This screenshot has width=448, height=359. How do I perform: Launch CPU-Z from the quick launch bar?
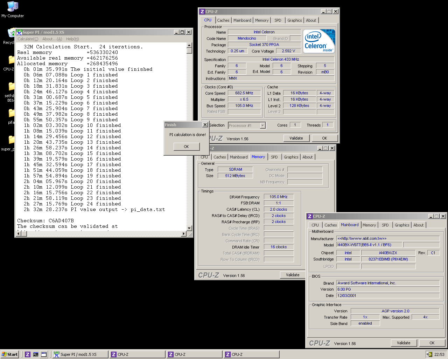(28, 354)
